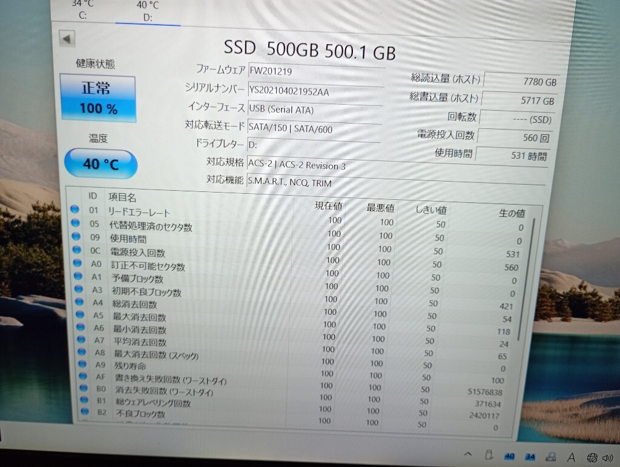Click the raw value 2420117

tap(484, 415)
